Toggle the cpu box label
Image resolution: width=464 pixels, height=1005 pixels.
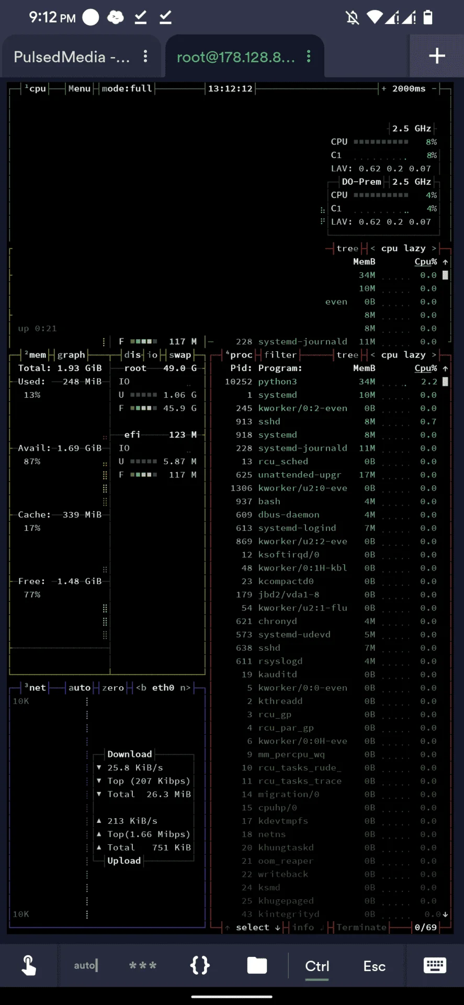click(x=36, y=89)
